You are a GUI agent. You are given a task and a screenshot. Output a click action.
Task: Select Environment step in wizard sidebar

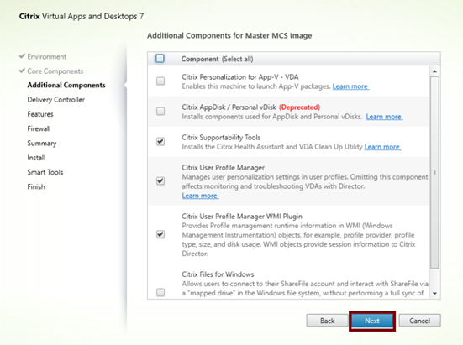(47, 56)
